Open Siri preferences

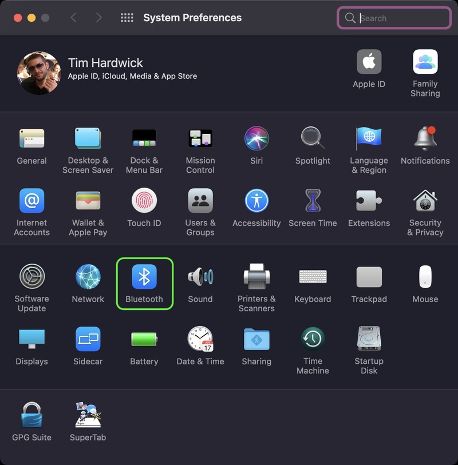click(x=256, y=139)
